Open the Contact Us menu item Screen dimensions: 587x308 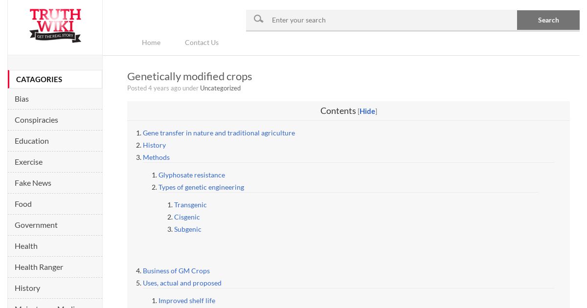pyautogui.click(x=202, y=43)
